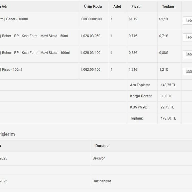192x192 pixels.
Task: Select product code I.062.05.100
Action: pos(91,69)
